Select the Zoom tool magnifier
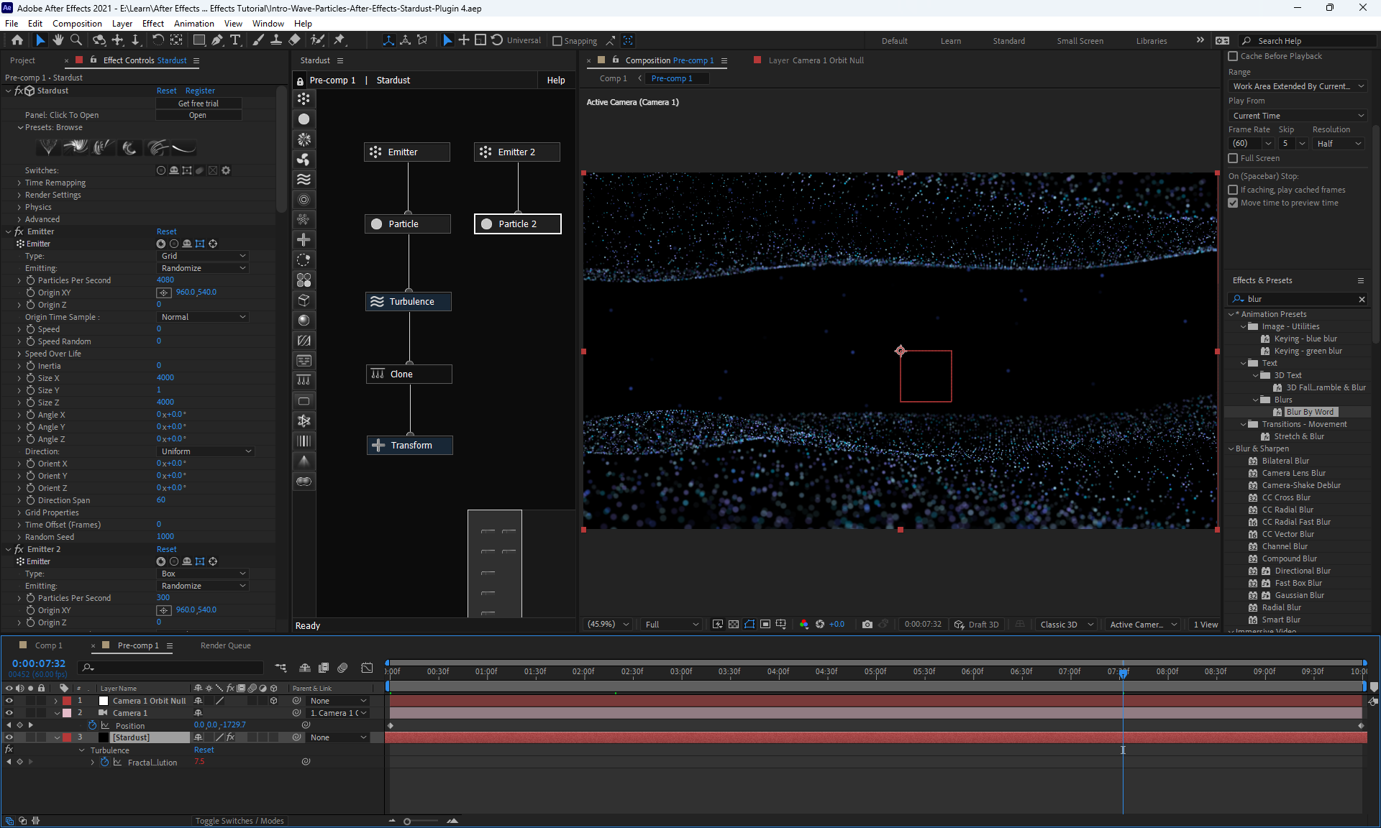The width and height of the screenshot is (1381, 828). tap(76, 40)
